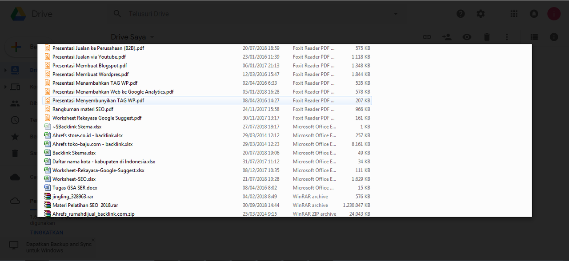
Task: Open the more actions three-dot menu
Action: 507,37
